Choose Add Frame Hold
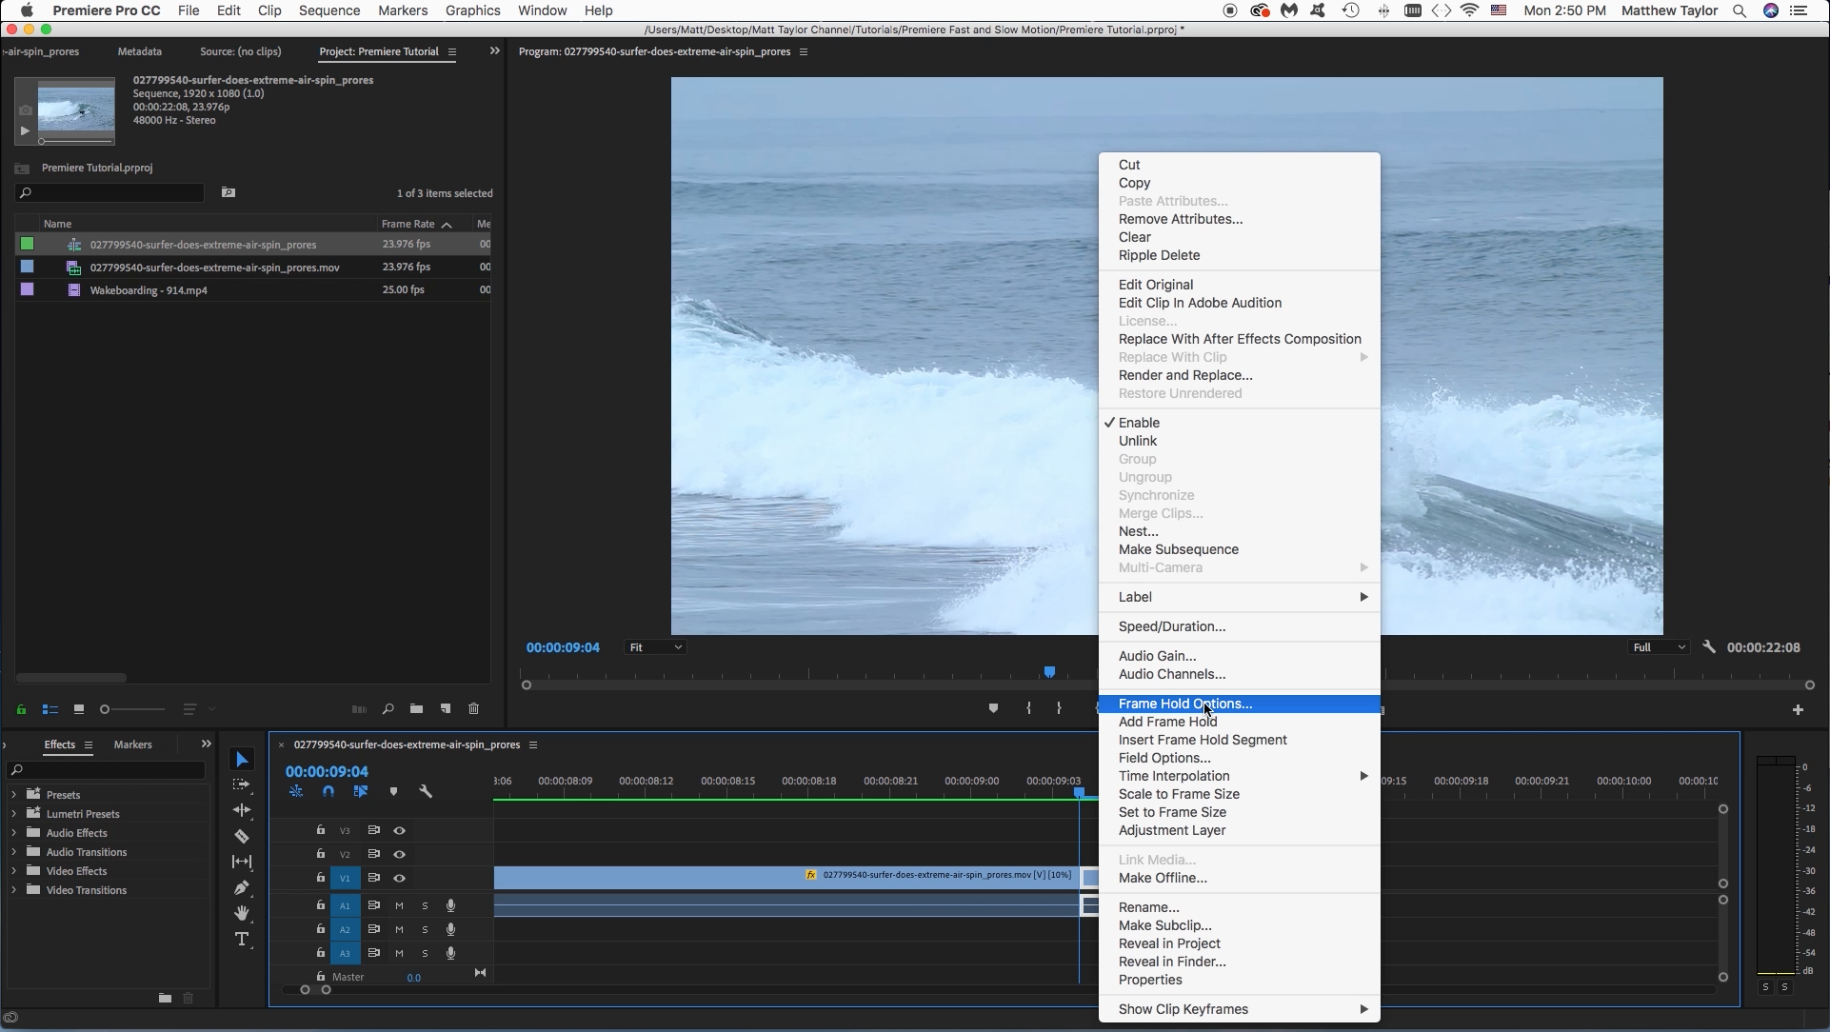 (x=1240, y=722)
